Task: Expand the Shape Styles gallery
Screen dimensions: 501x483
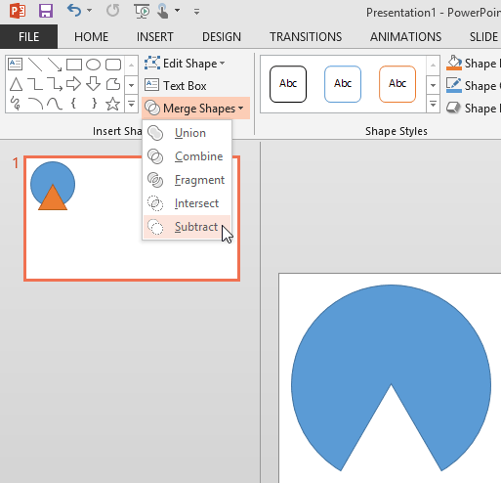Action: pyautogui.click(x=433, y=105)
